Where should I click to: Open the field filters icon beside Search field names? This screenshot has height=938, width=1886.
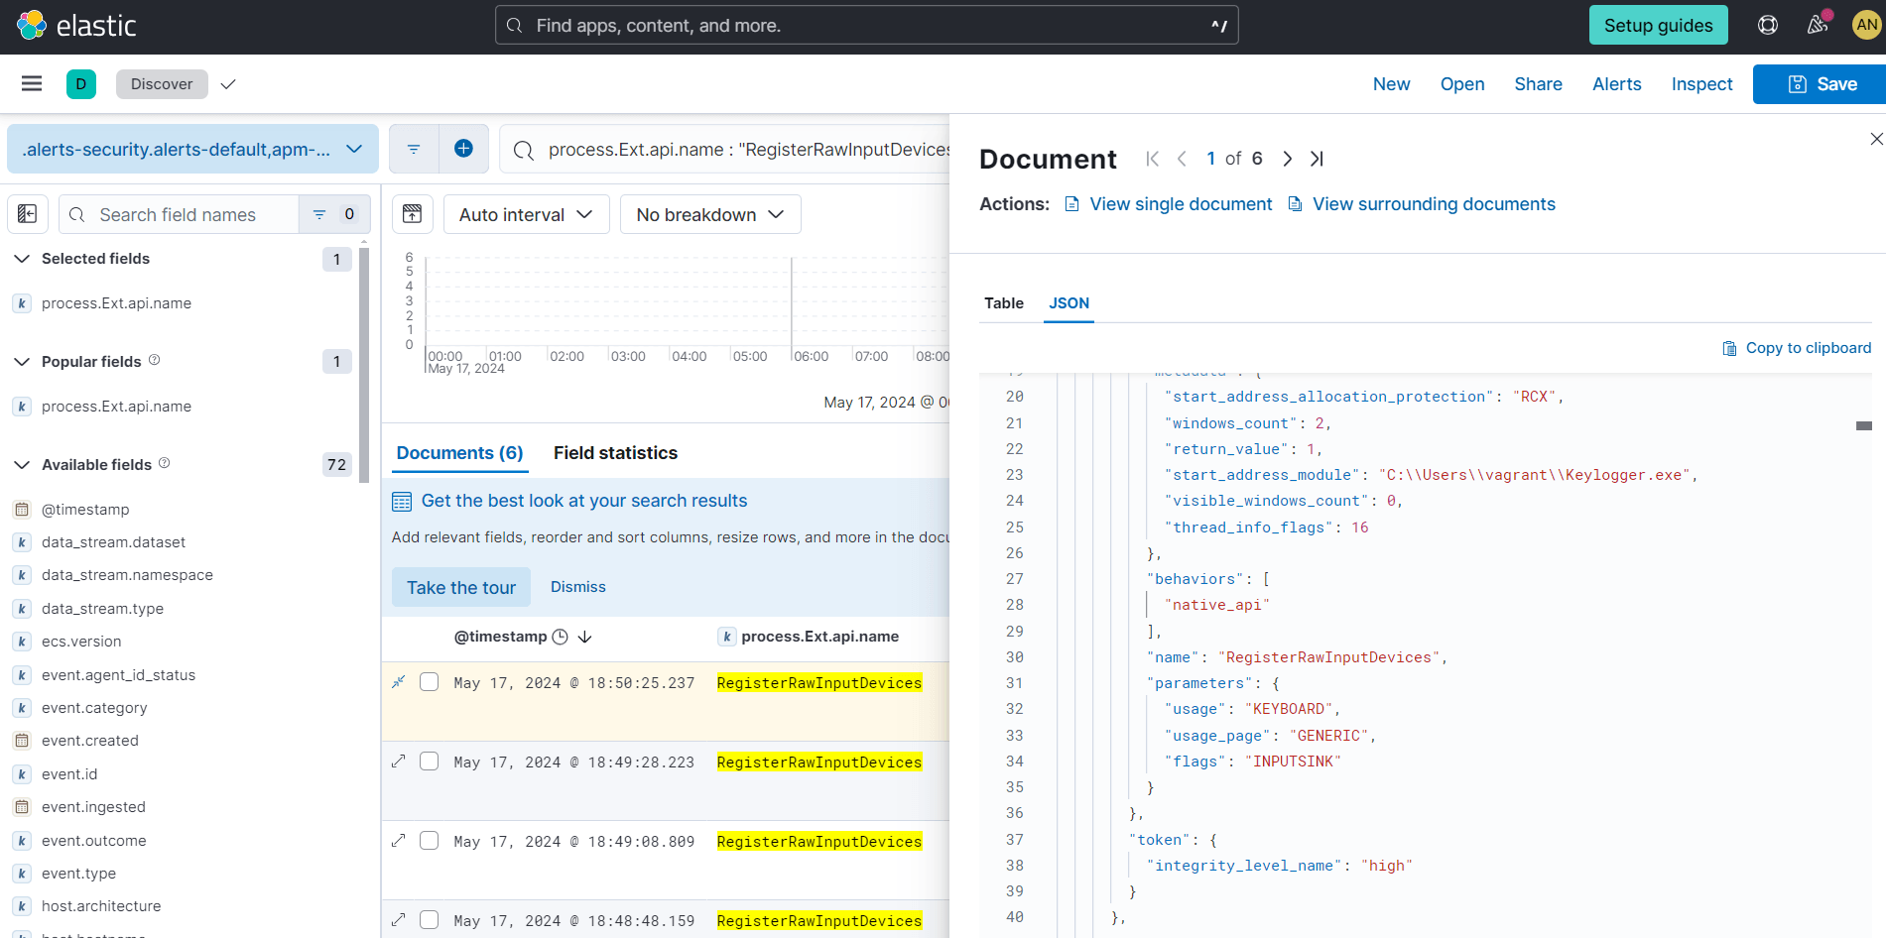pos(317,213)
